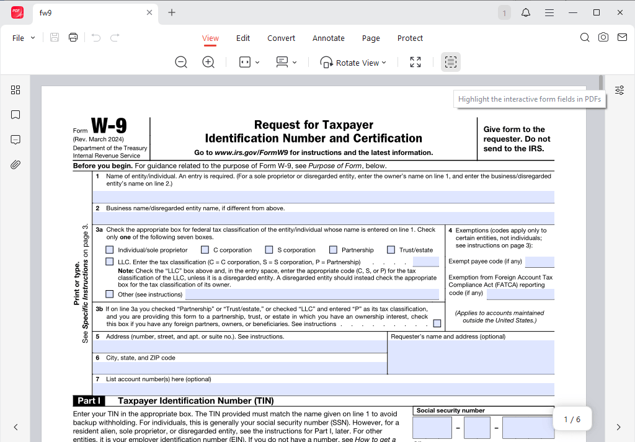This screenshot has width=635, height=442.
Task: Open the bookmarks panel in left sidebar
Action: point(16,115)
